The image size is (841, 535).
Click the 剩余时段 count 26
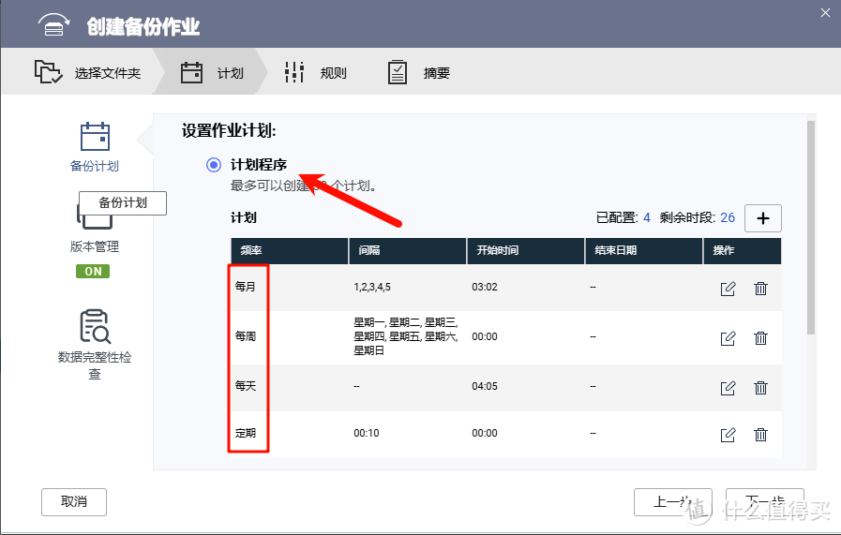click(728, 217)
